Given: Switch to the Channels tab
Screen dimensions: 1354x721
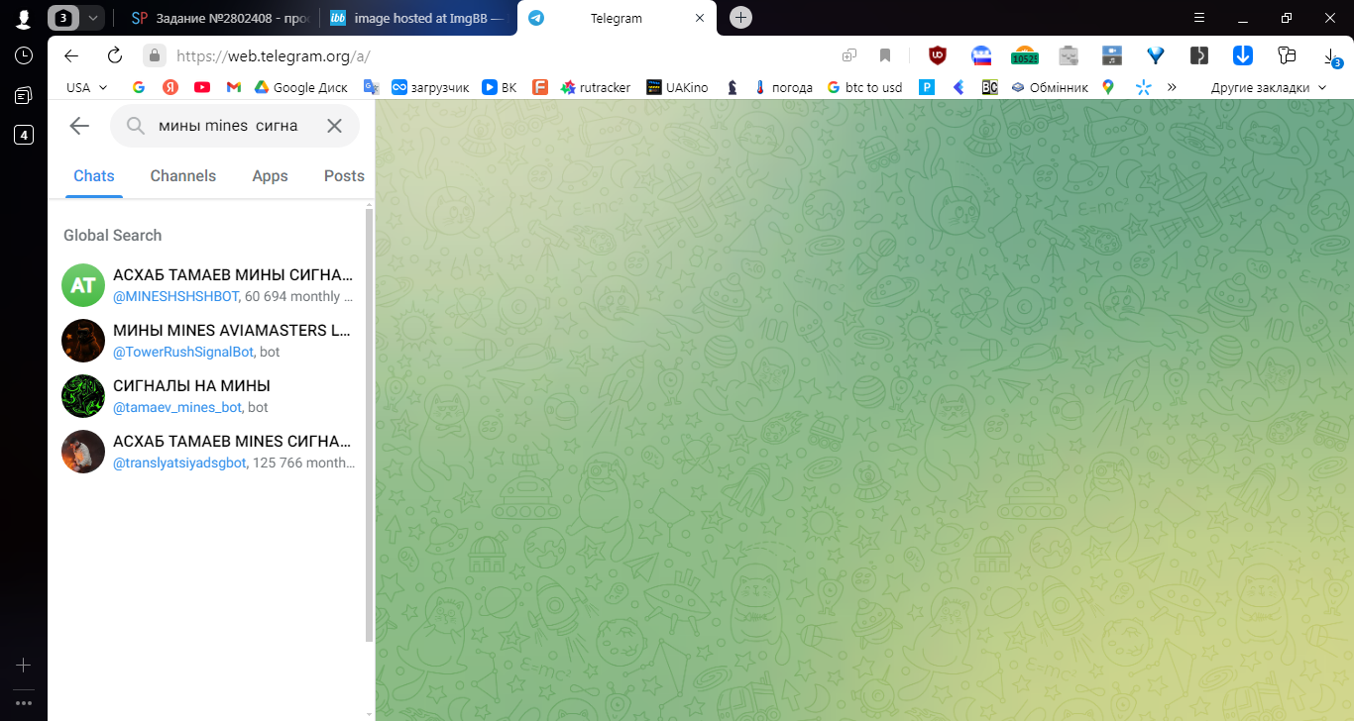Looking at the screenshot, I should [x=182, y=175].
